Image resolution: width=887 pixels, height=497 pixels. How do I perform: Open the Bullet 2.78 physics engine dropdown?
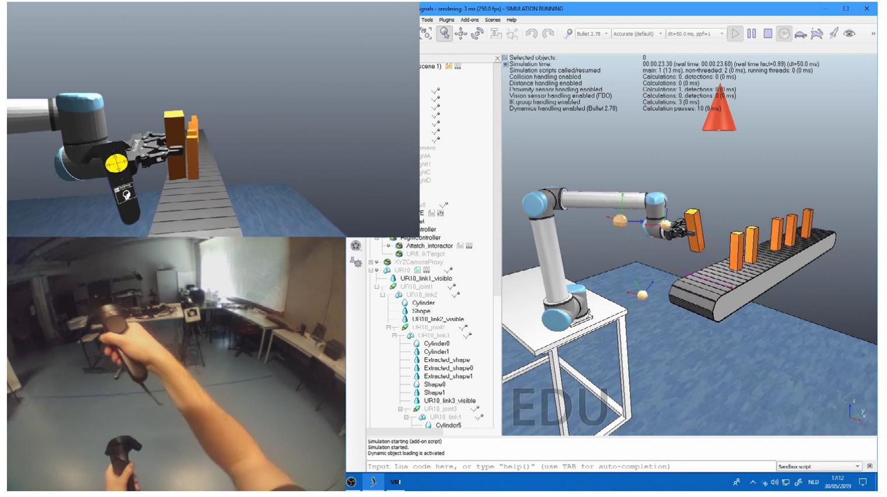[x=592, y=34]
